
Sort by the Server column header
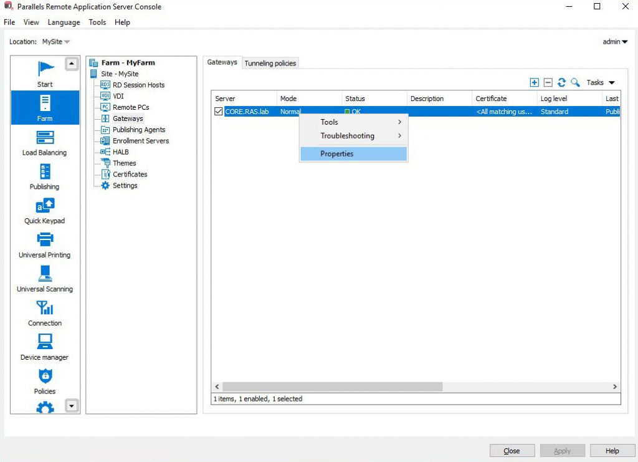(244, 99)
